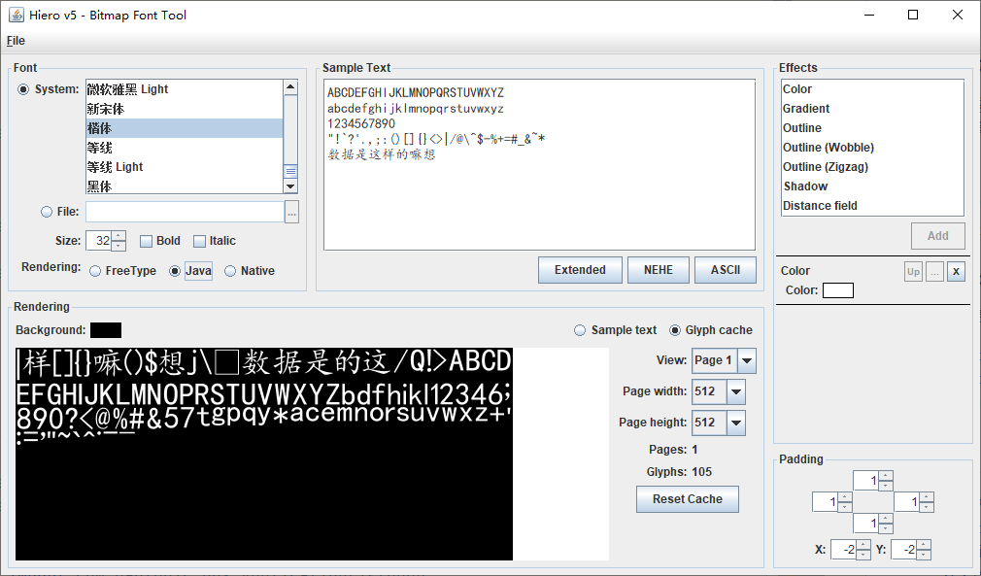Click the Reset Cache button

[x=687, y=499]
